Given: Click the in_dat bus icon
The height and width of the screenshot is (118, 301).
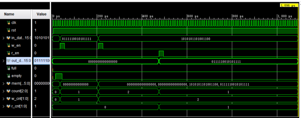Looking at the screenshot, I should 8,38.
